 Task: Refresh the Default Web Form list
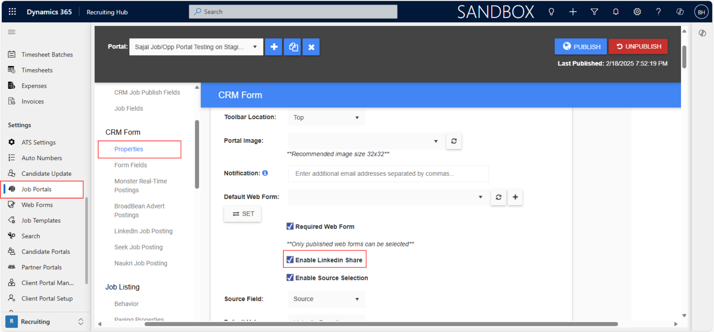click(x=498, y=197)
